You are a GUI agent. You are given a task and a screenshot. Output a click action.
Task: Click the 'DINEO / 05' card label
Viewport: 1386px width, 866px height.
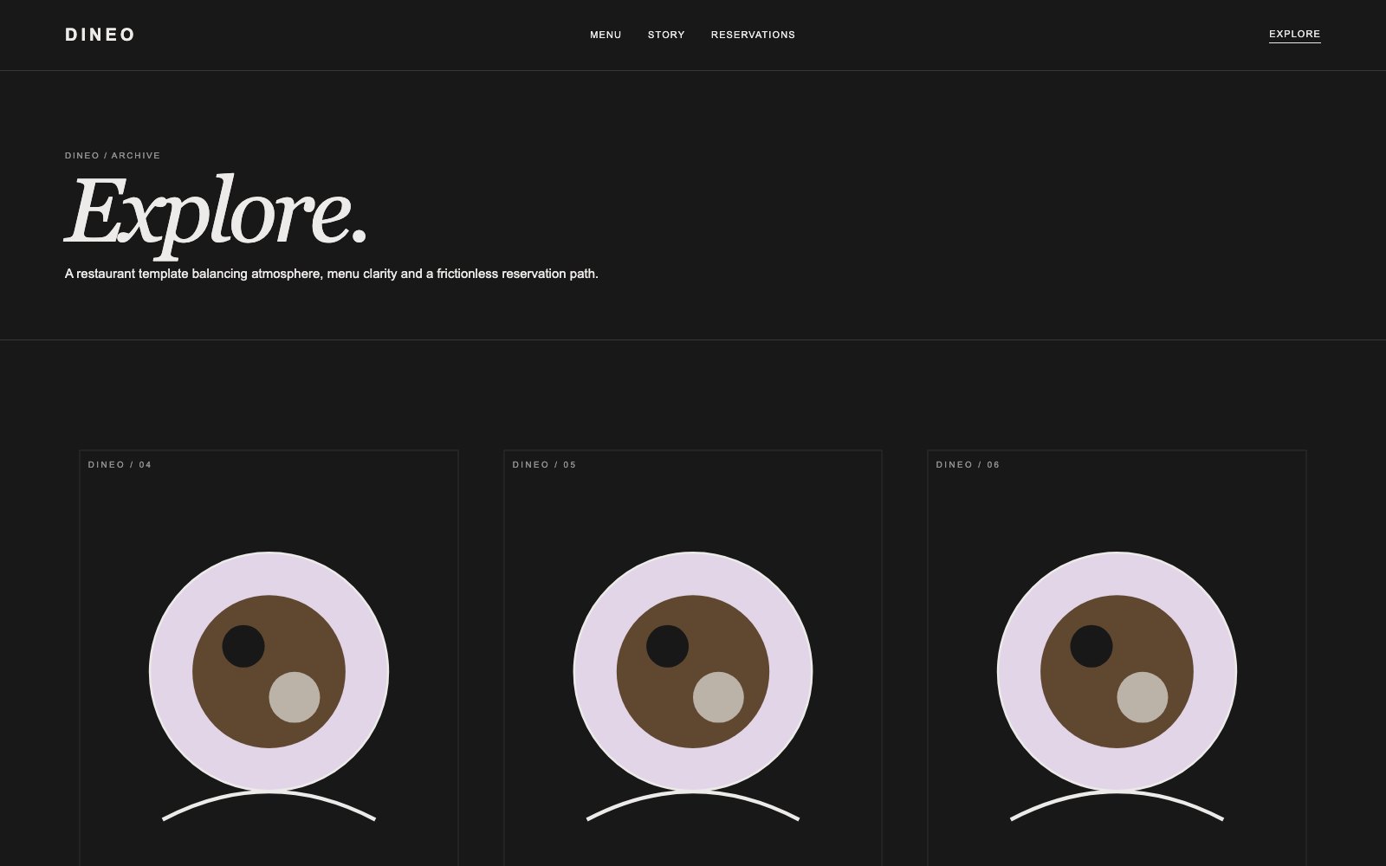(544, 465)
